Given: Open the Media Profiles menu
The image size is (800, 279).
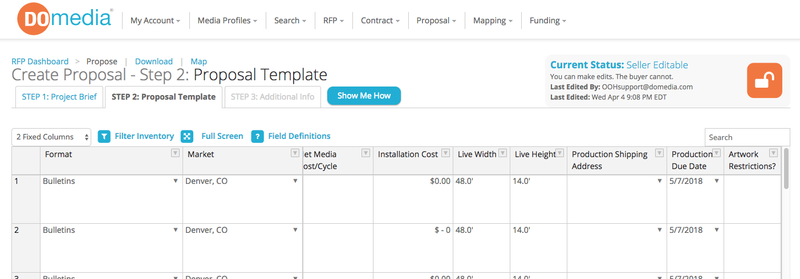Looking at the screenshot, I should point(227,20).
